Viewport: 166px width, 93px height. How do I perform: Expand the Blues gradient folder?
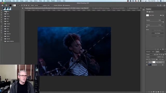[4, 14]
